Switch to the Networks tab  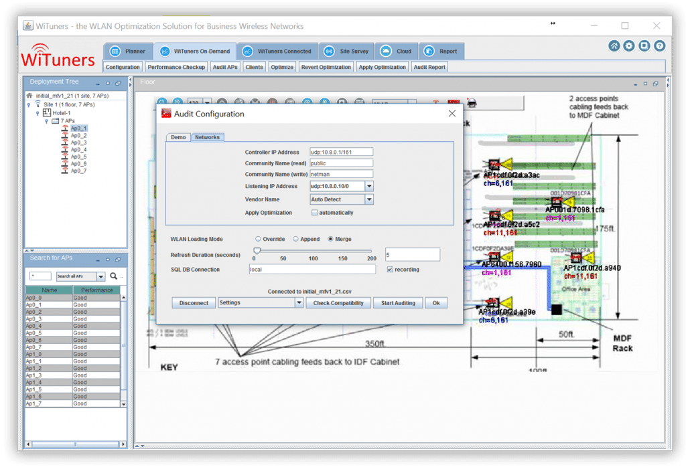pyautogui.click(x=207, y=137)
